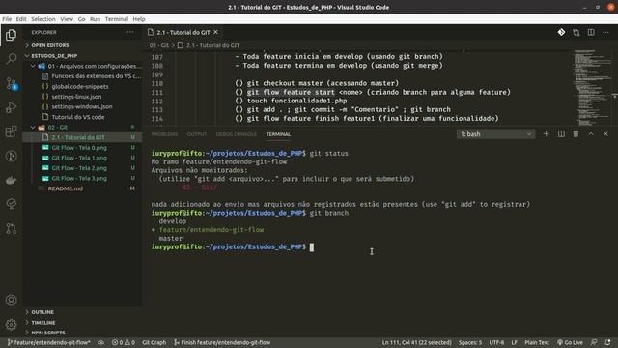The image size is (618, 348).
Task: Split the terminal panel
Action: click(x=561, y=134)
